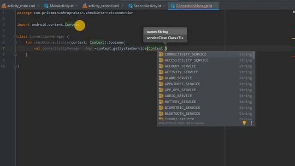Click the field icon beside BATTERY_SERVICE
Screen dimensions: 295x166
pos(161,101)
